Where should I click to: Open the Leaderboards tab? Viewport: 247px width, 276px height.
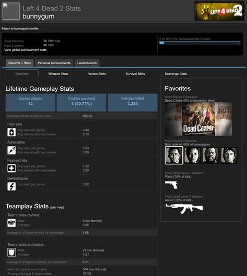click(87, 63)
